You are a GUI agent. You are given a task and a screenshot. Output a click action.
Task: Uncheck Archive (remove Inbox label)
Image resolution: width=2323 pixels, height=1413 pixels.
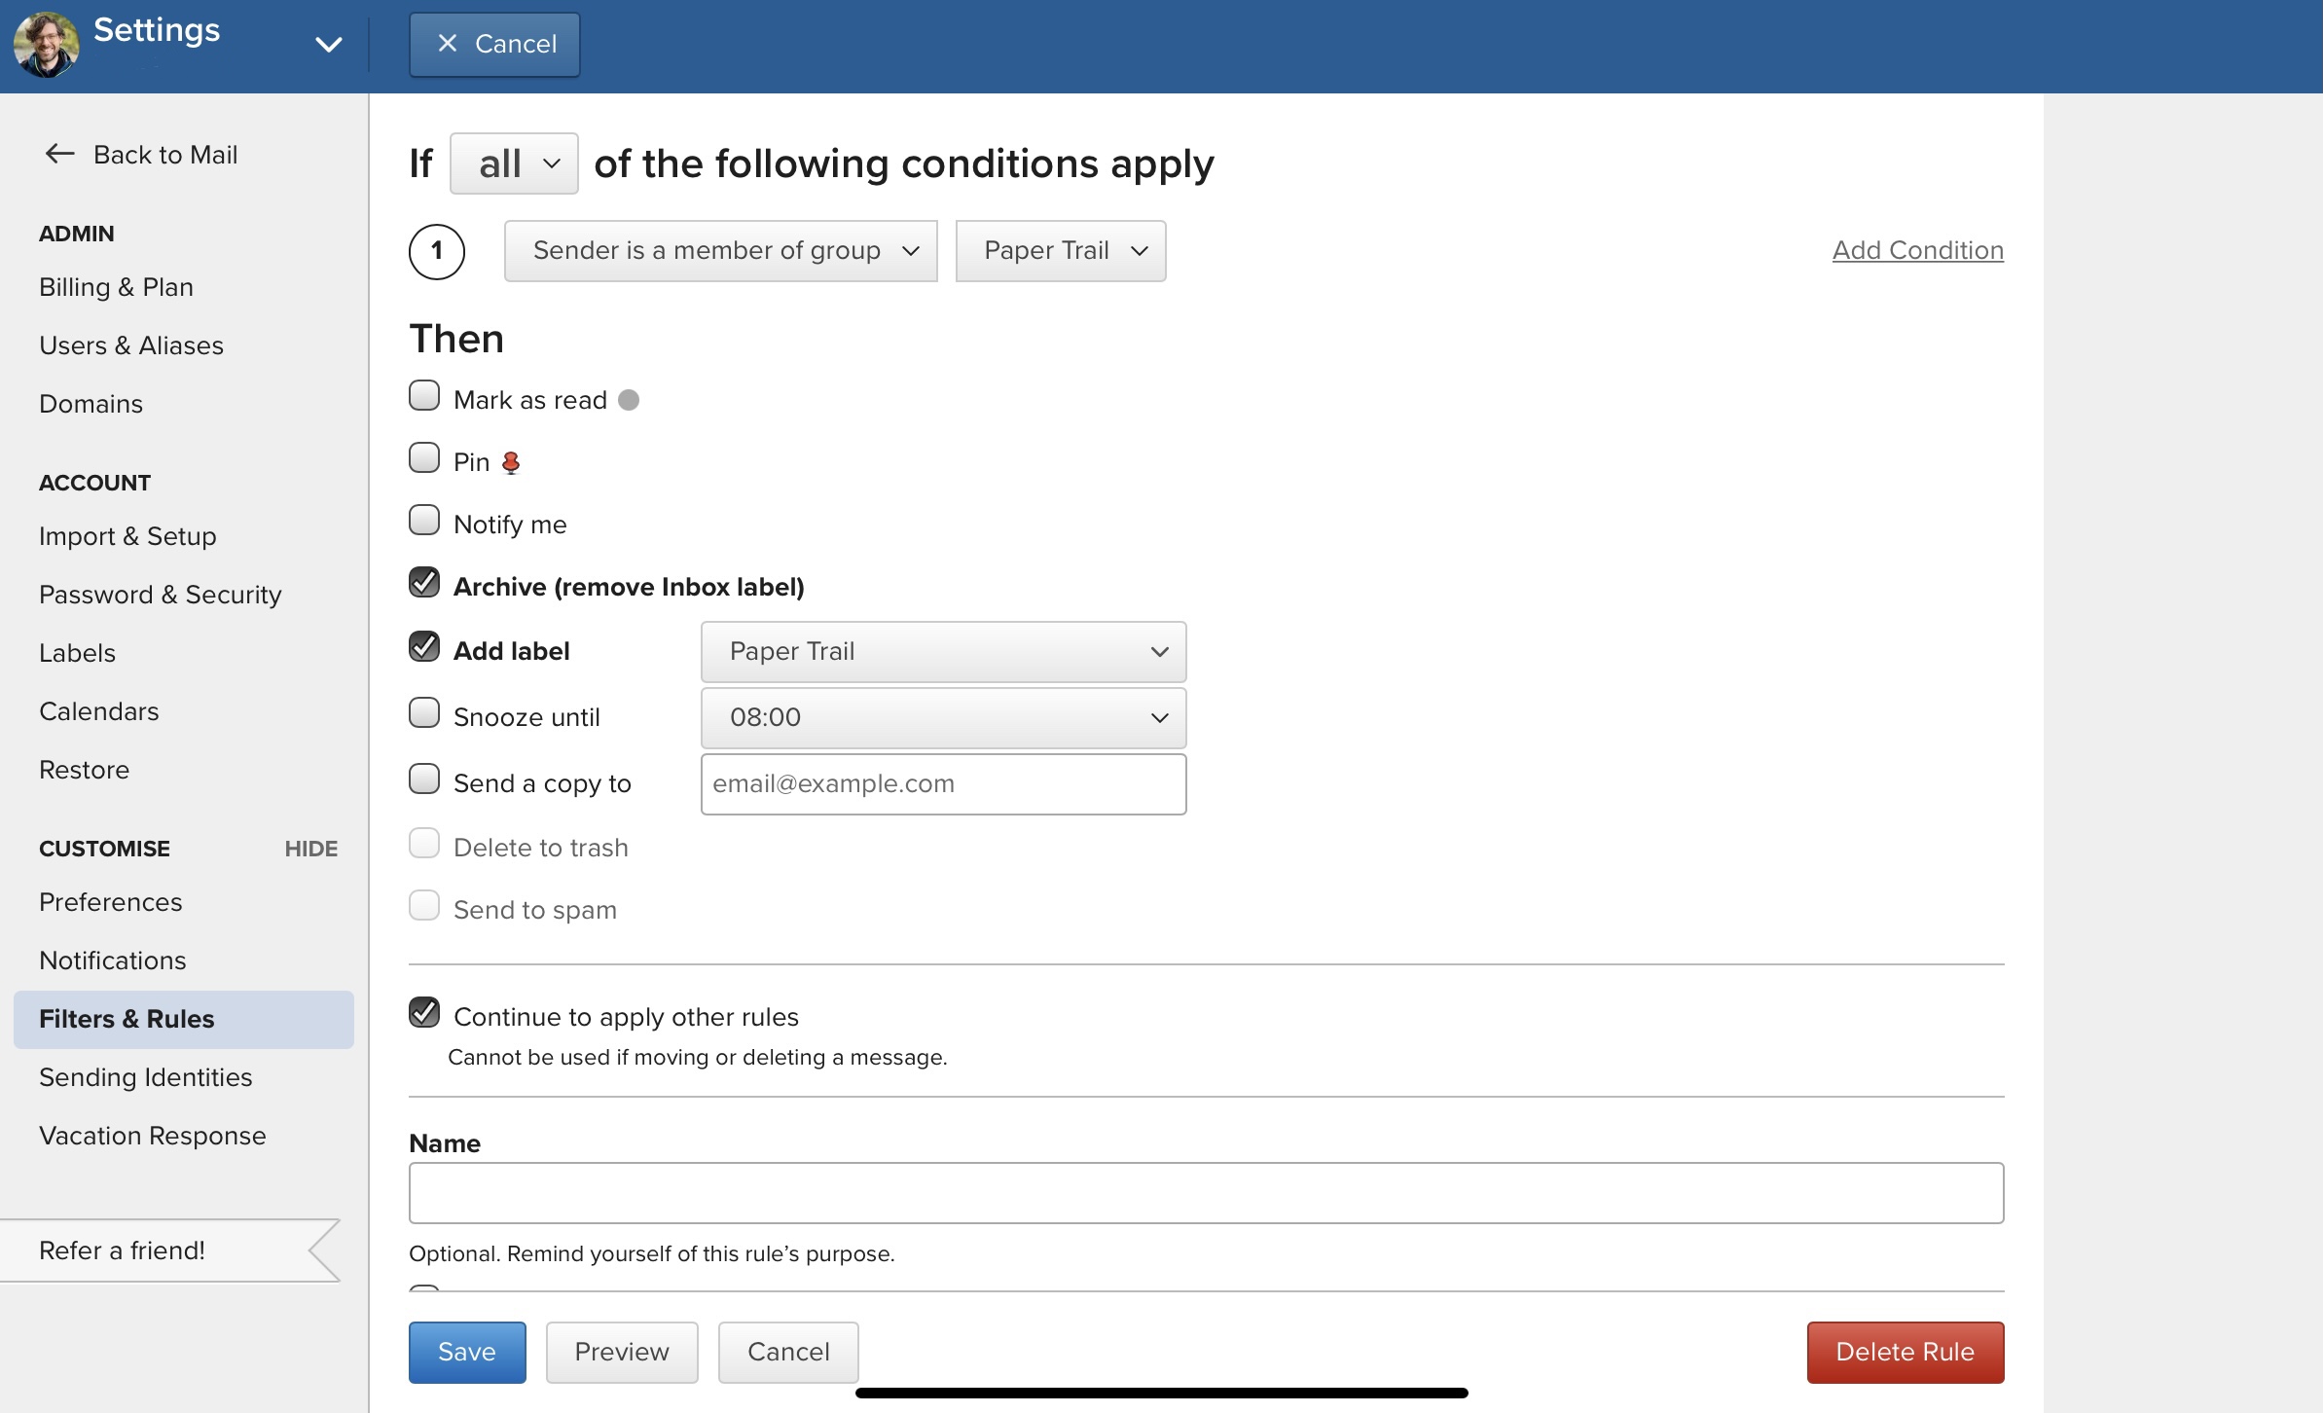424,583
